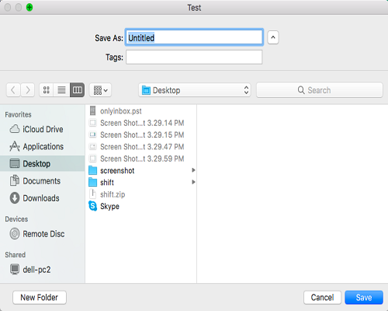388x311 pixels.
Task: Click the Save button
Action: (x=364, y=297)
